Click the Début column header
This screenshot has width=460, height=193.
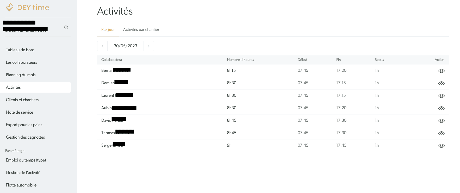(302, 60)
